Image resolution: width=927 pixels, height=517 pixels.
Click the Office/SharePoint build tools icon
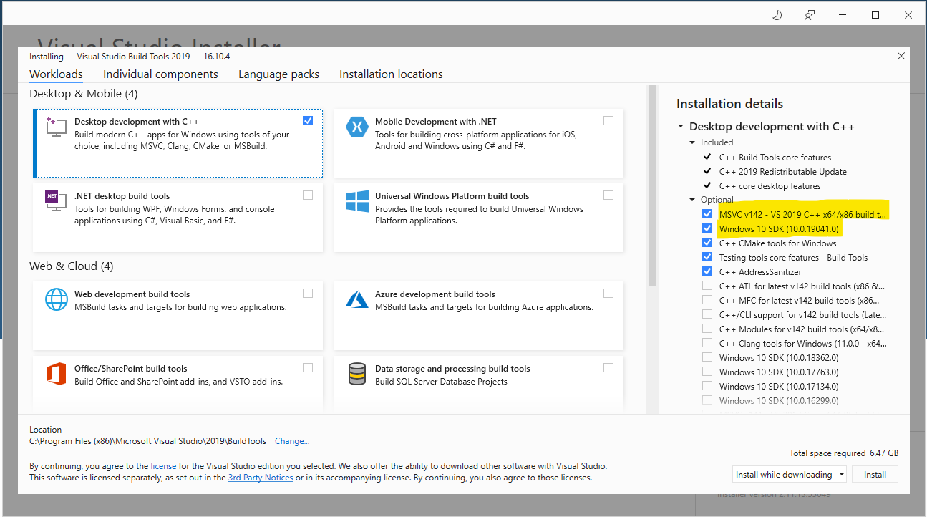pos(56,374)
